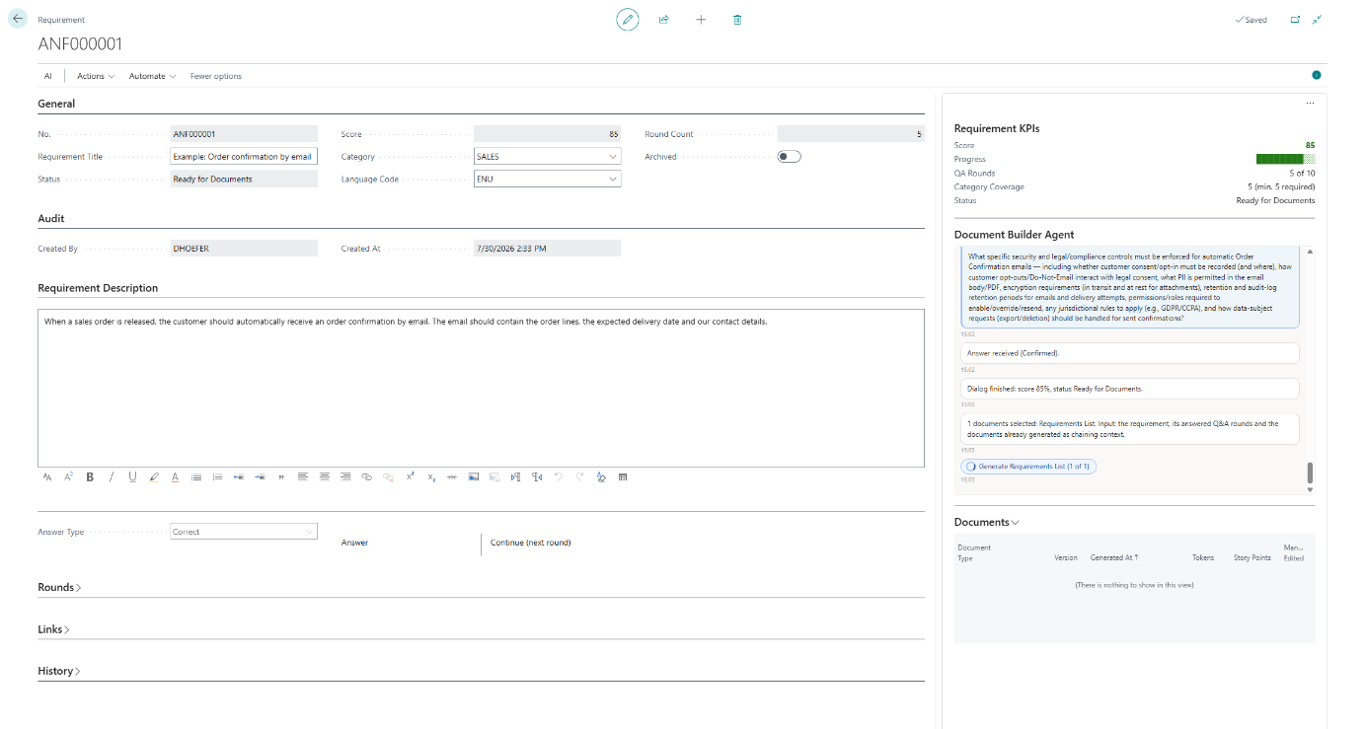
Task: Click the clear formatting icon
Action: [x=601, y=477]
